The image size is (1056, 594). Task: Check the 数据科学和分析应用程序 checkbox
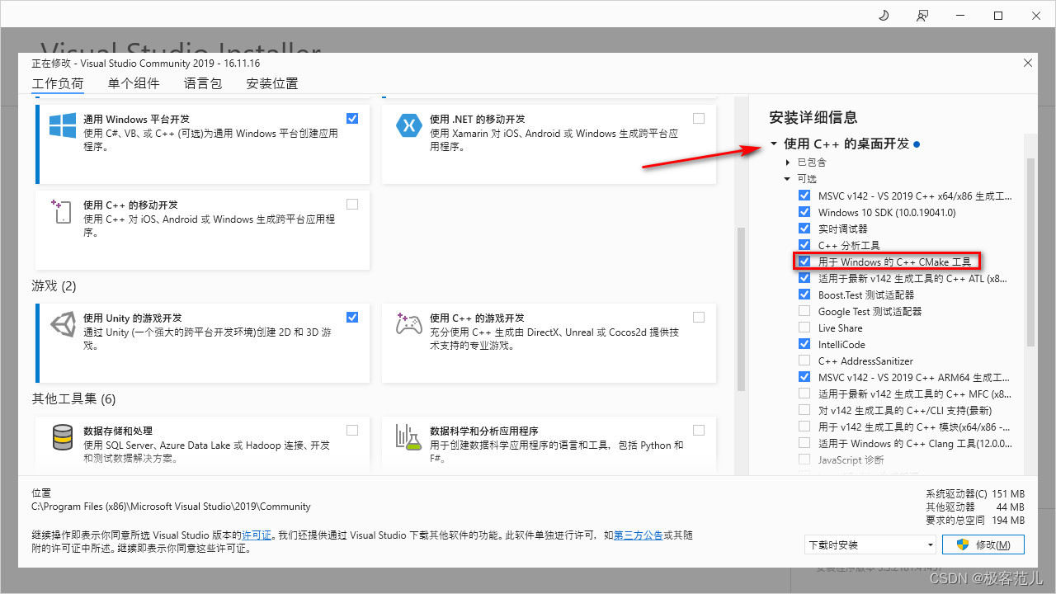point(699,430)
